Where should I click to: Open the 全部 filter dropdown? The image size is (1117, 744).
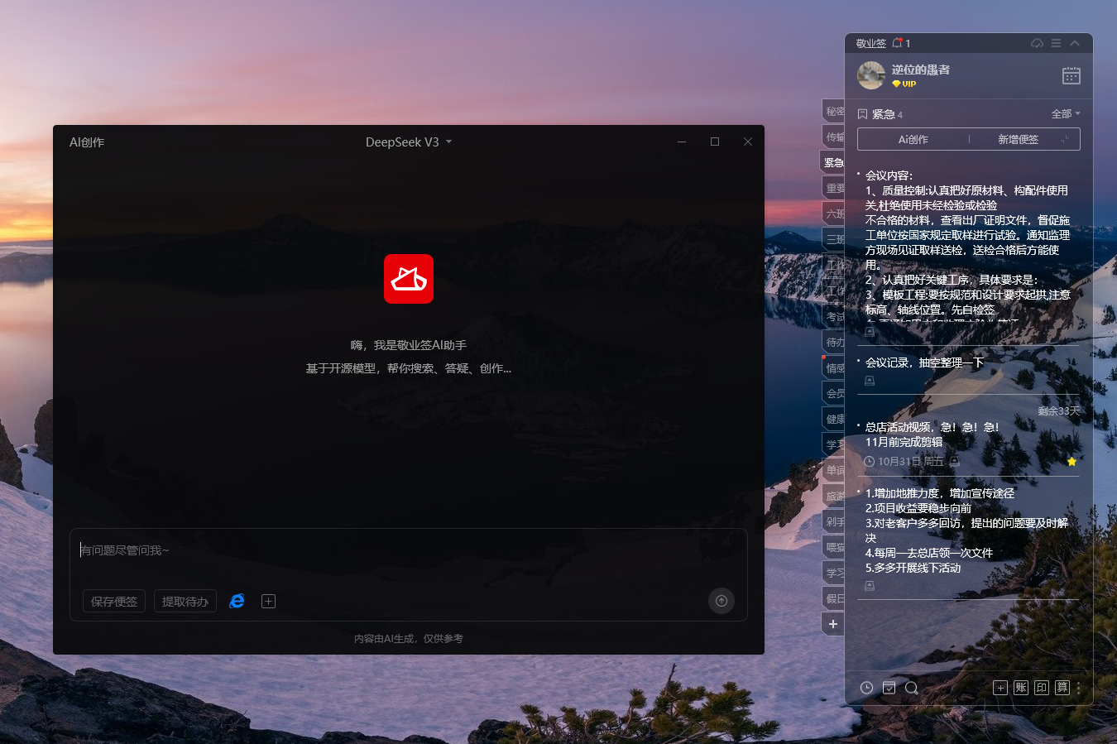point(1066,114)
